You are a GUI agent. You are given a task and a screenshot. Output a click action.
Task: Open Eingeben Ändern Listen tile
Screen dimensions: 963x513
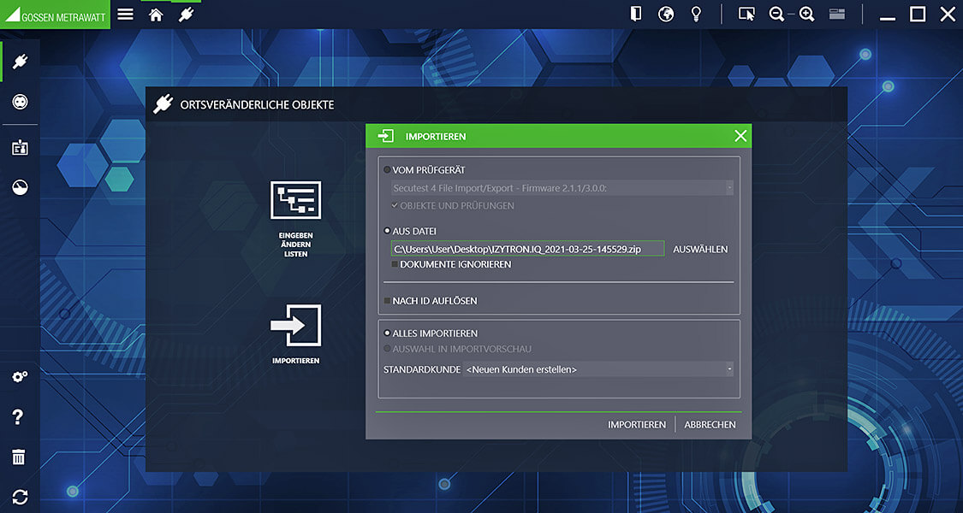[x=295, y=219]
